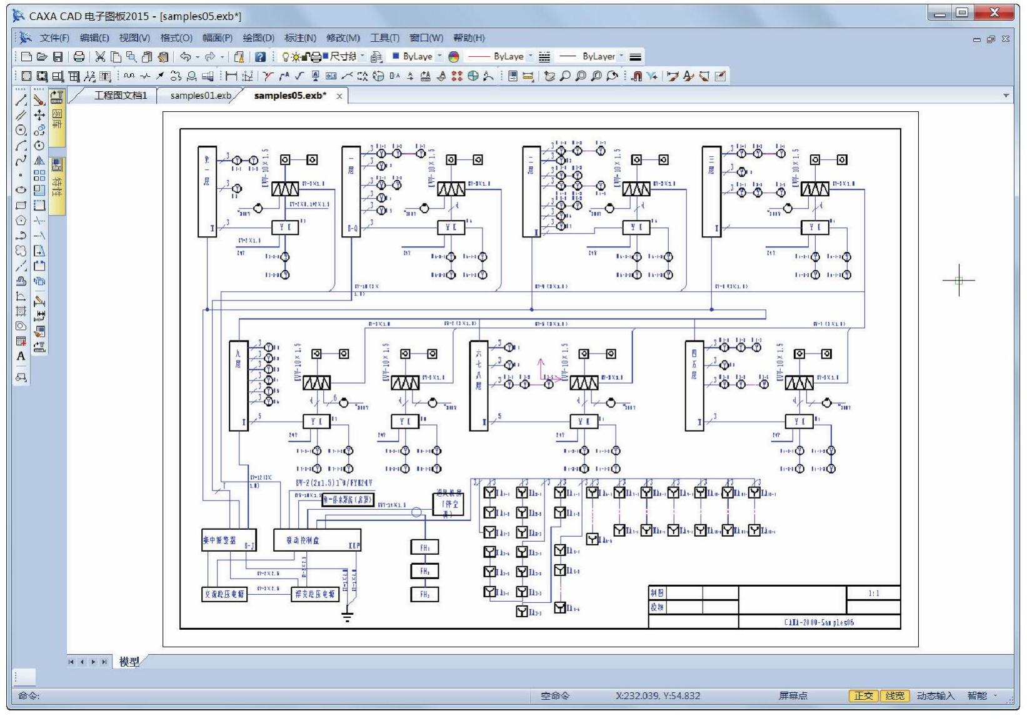Toggle 线宽 line width display

click(894, 695)
